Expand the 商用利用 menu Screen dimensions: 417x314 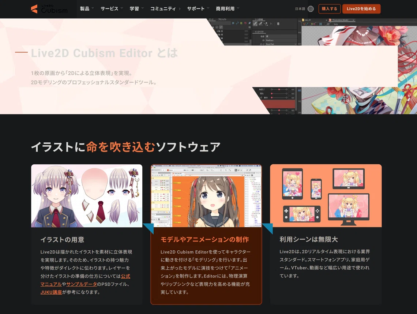(x=228, y=9)
